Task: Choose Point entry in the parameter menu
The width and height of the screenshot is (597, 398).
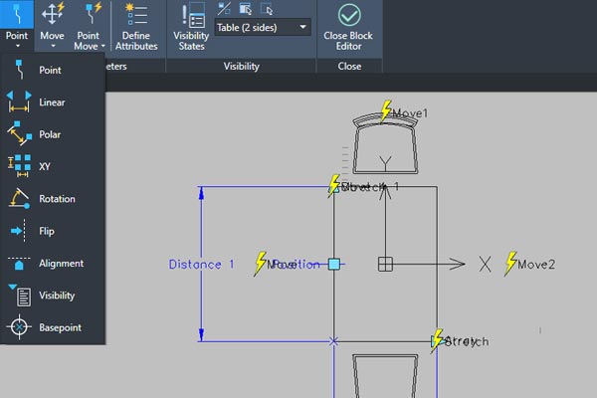Action: pos(49,71)
